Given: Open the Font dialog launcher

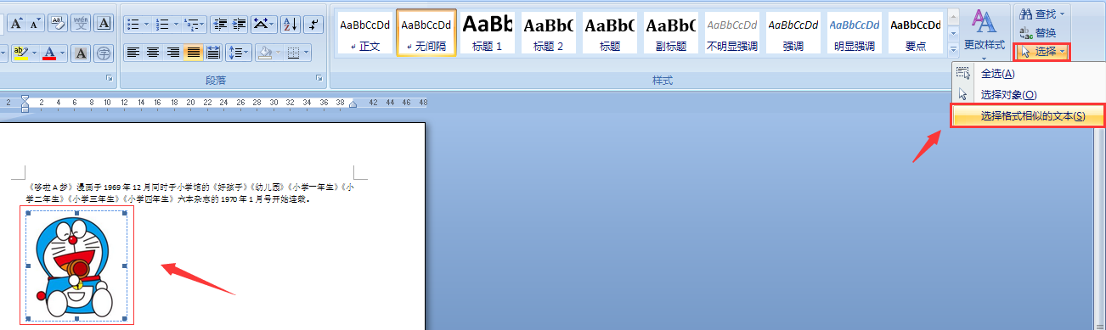Looking at the screenshot, I should pos(109,79).
